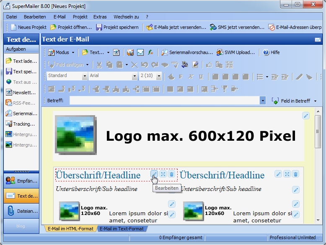Click E-Mails jetzt versenden… button
Image resolution: width=326 pixels, height=245 pixels.
click(176, 27)
